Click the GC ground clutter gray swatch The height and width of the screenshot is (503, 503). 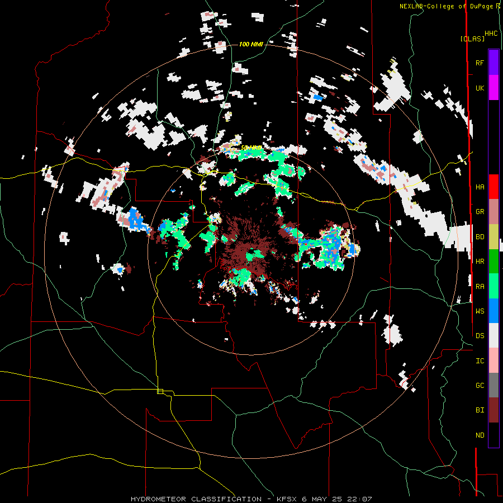pyautogui.click(x=493, y=385)
